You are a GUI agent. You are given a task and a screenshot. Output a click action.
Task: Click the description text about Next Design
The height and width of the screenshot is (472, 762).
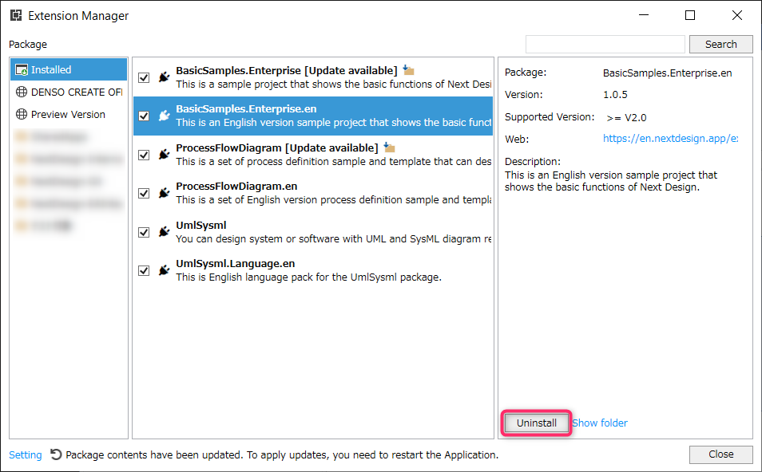(611, 181)
